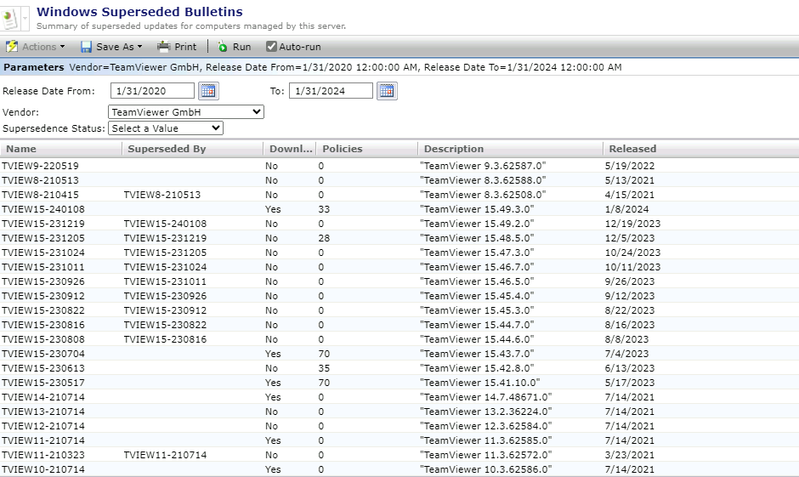
Task: Toggle the Auto-run checkbox
Action: [x=272, y=47]
